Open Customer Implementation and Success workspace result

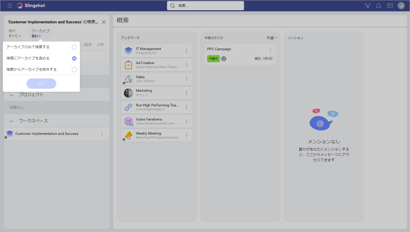point(57,134)
